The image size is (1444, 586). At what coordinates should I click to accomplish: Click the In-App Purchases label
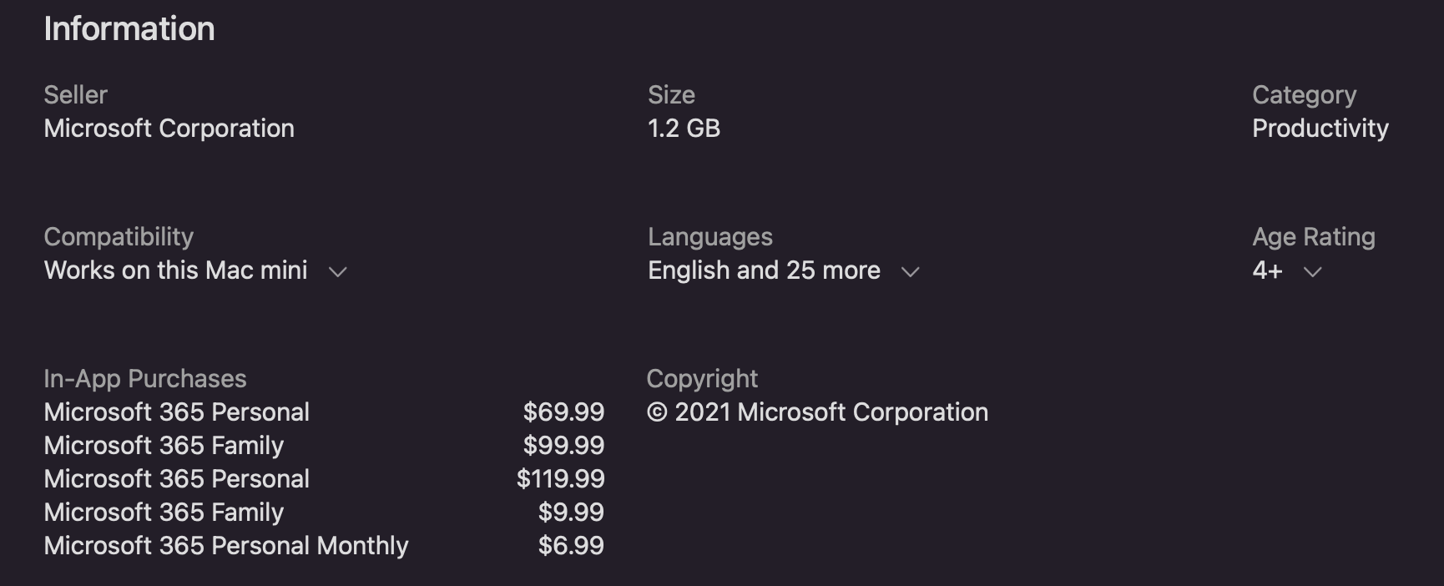(x=144, y=379)
